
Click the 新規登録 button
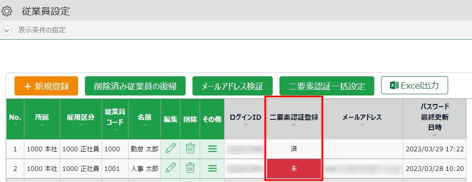pyautogui.click(x=47, y=86)
